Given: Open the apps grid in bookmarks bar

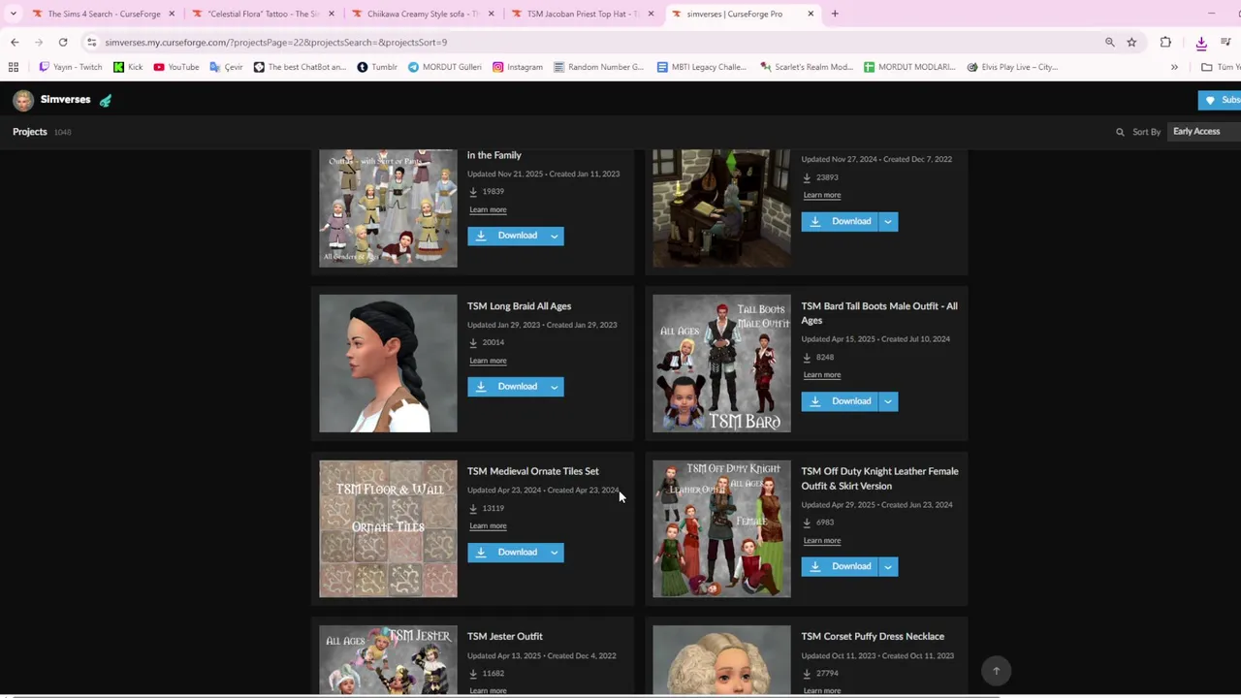Looking at the screenshot, I should [14, 67].
